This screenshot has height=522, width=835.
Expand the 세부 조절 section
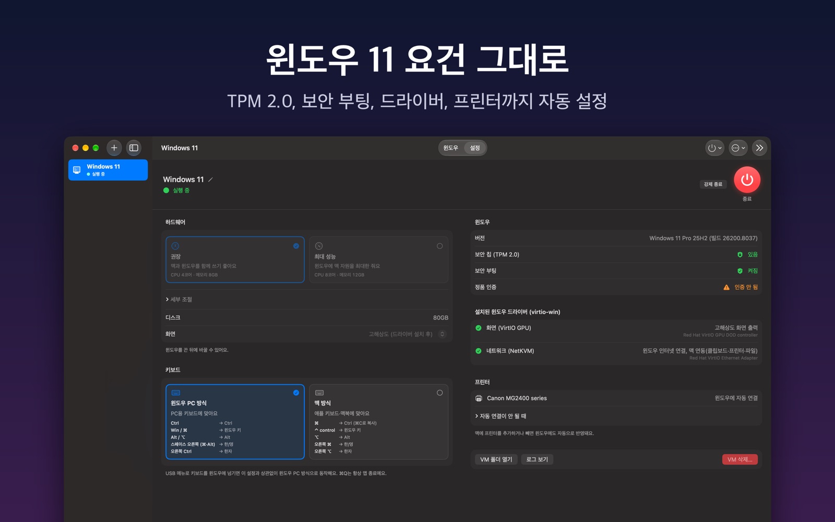(179, 299)
